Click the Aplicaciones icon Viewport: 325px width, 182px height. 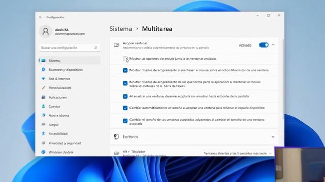43,97
